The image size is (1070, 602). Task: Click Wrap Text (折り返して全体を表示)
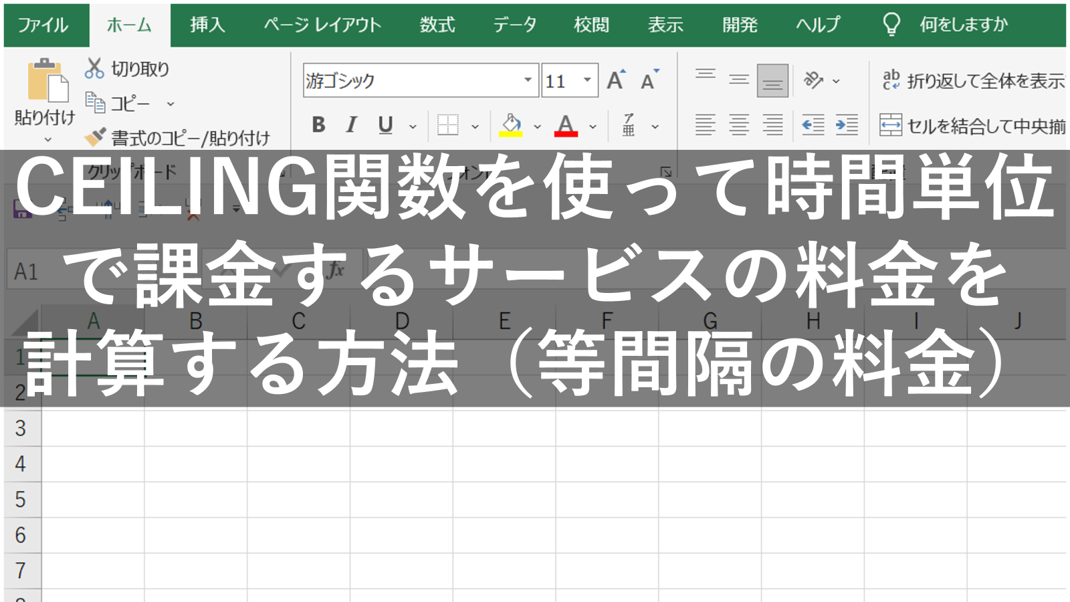973,81
